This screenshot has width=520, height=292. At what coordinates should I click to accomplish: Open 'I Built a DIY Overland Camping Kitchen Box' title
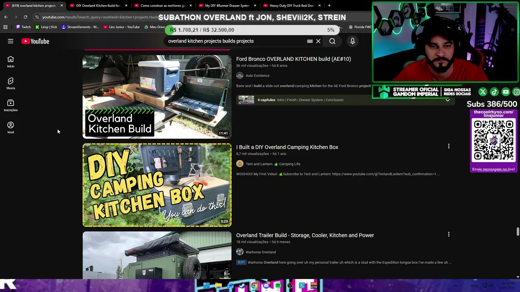pos(287,147)
